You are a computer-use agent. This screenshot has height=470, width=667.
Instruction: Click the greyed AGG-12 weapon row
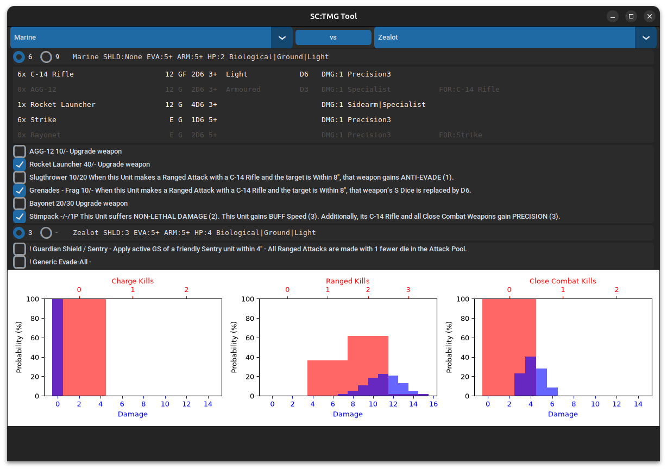click(333, 90)
